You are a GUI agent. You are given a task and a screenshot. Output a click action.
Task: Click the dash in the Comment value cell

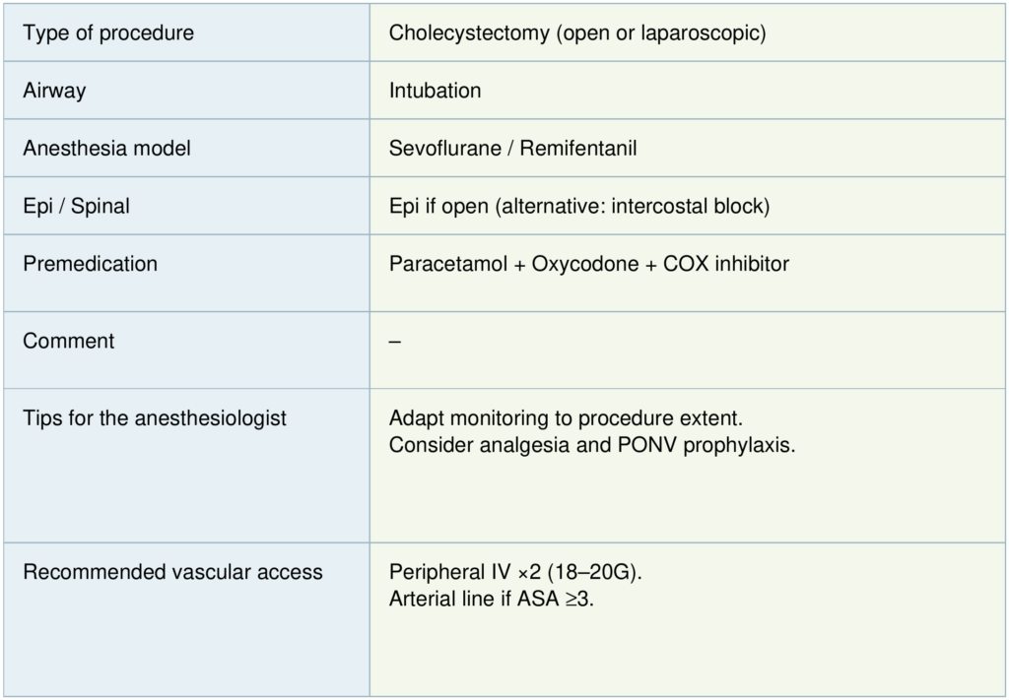coord(395,342)
